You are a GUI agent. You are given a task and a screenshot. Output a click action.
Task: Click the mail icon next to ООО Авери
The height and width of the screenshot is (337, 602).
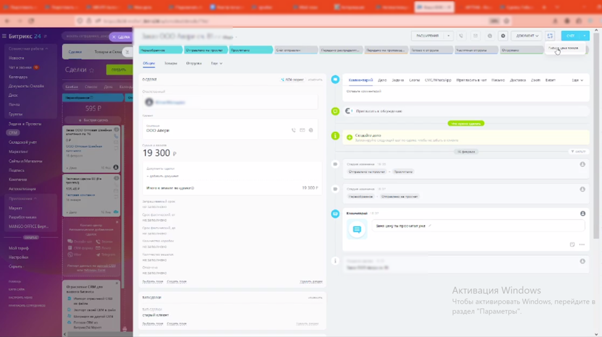coord(302,130)
